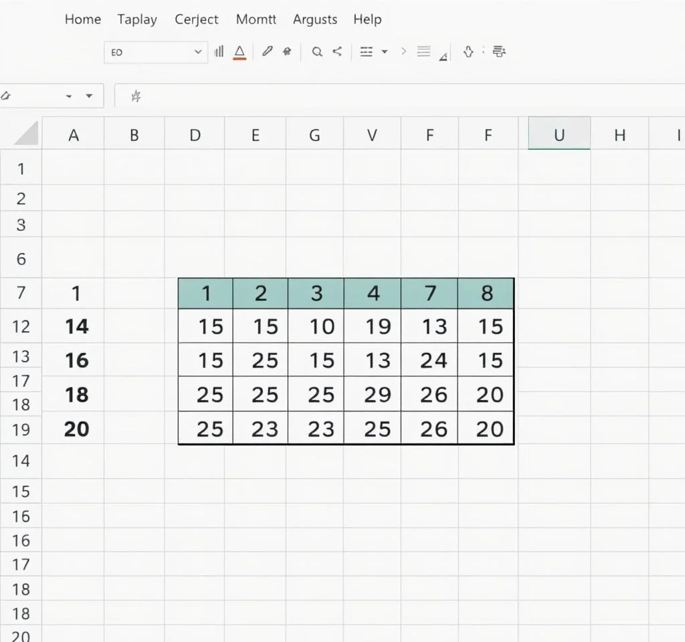
Task: Click the horizontal lines icon
Action: pos(423,51)
